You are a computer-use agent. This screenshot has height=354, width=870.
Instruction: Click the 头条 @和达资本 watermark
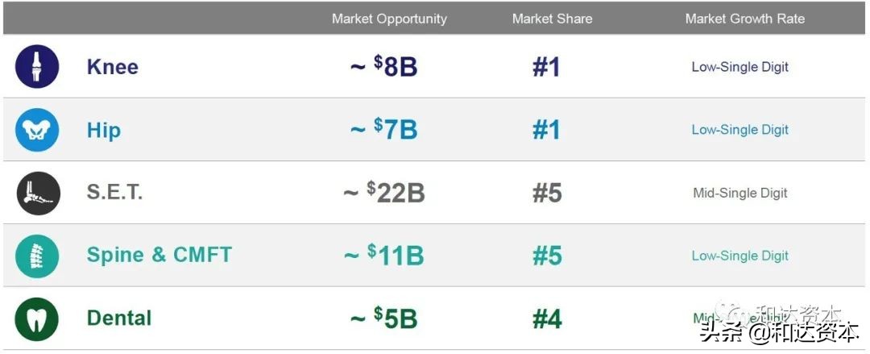(x=779, y=332)
